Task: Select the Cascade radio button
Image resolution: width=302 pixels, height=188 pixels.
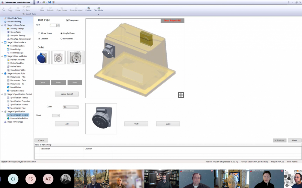Action: (39, 39)
